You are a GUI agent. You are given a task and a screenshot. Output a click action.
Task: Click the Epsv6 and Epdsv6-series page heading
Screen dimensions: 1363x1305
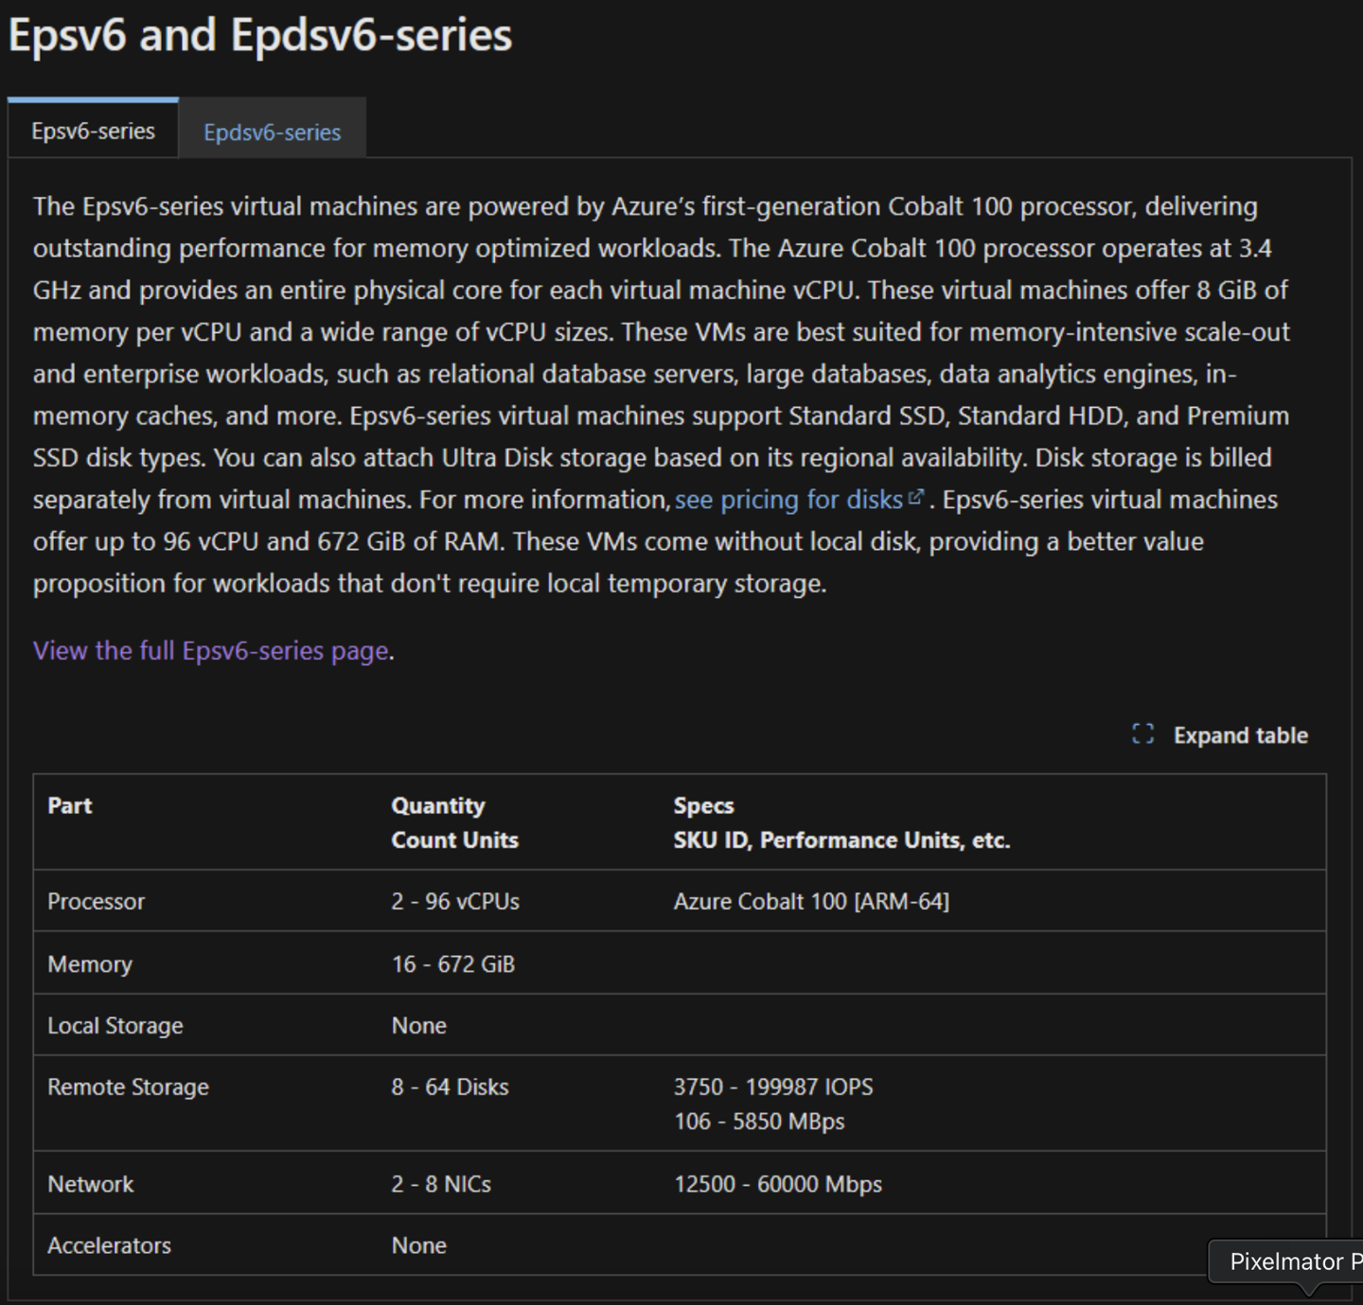[260, 35]
